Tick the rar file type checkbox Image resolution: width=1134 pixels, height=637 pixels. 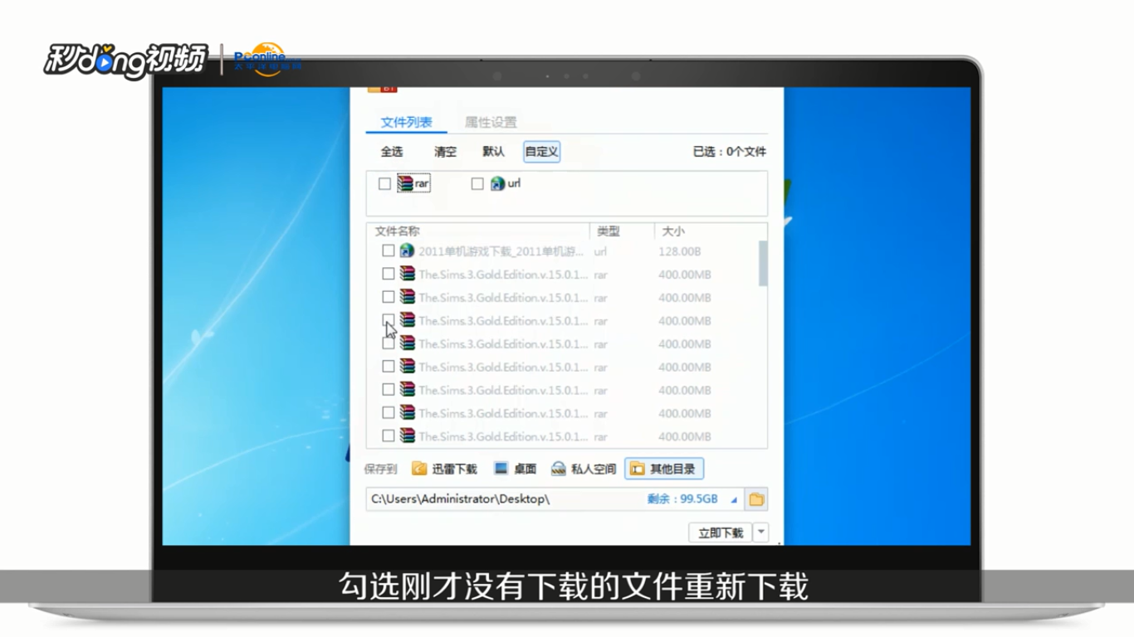[x=384, y=183]
